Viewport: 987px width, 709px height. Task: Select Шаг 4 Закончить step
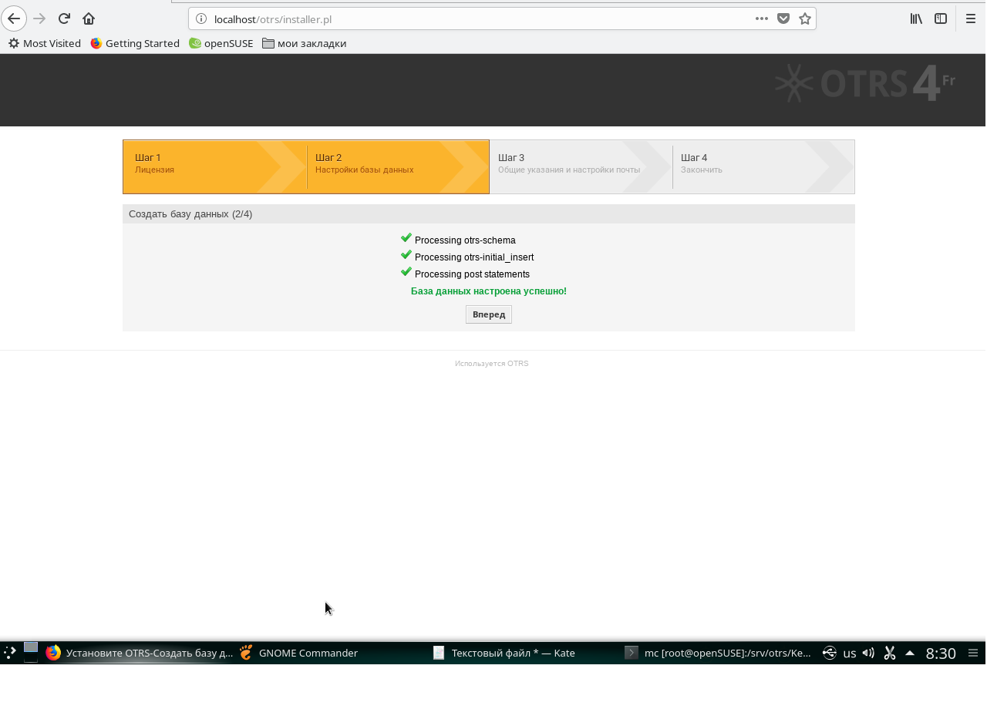pyautogui.click(x=763, y=166)
